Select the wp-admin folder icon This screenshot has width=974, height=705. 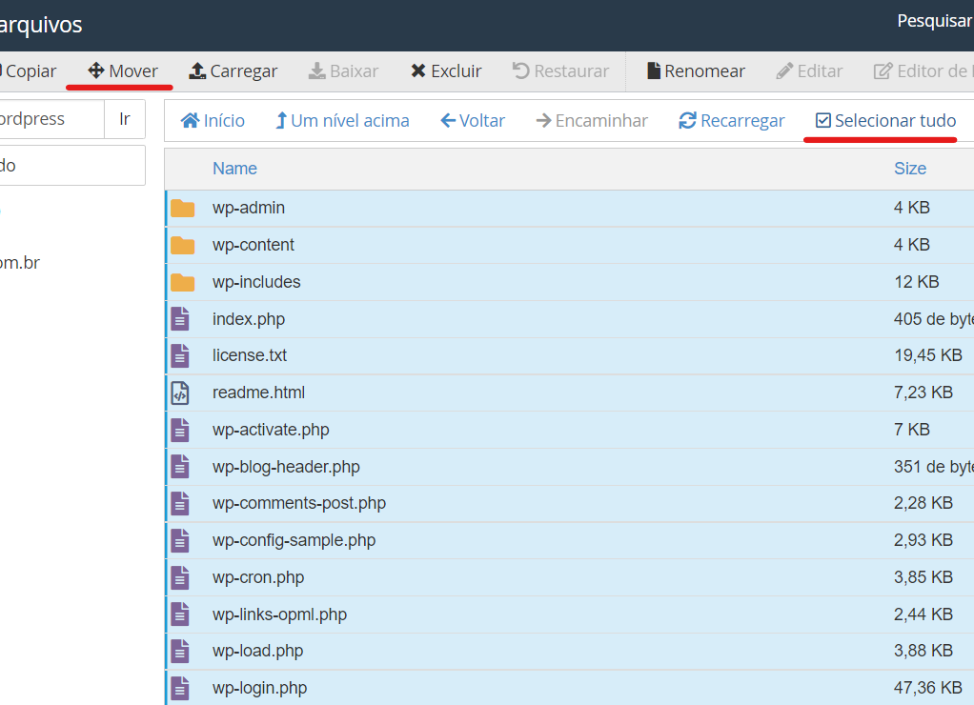click(183, 208)
